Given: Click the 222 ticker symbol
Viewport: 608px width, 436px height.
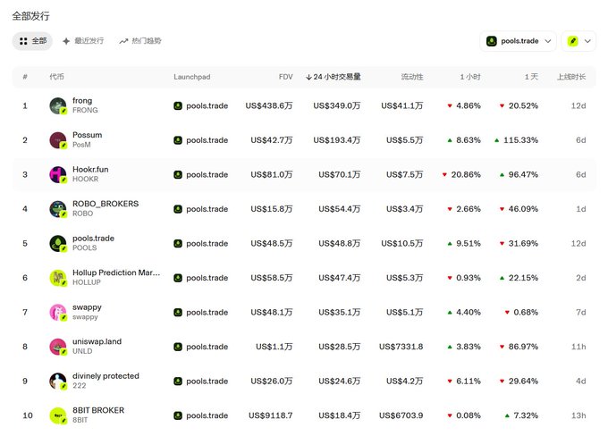Looking at the screenshot, I should (x=79, y=386).
